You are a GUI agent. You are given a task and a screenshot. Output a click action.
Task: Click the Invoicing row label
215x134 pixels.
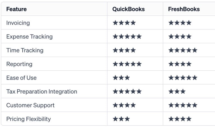(x=18, y=23)
